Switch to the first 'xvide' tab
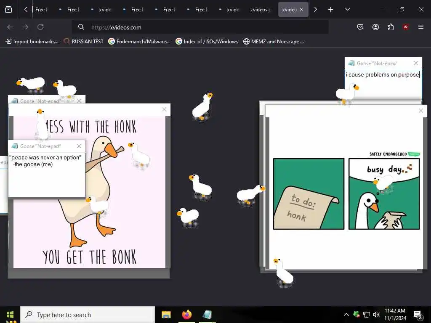Image resolution: width=431 pixels, height=323 pixels. 103,10
